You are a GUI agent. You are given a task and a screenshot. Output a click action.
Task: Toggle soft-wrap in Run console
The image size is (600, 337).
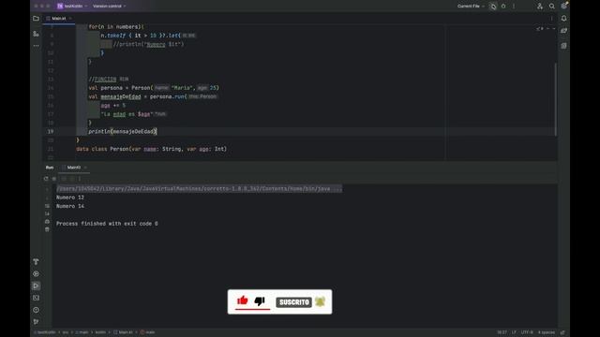pos(47,206)
